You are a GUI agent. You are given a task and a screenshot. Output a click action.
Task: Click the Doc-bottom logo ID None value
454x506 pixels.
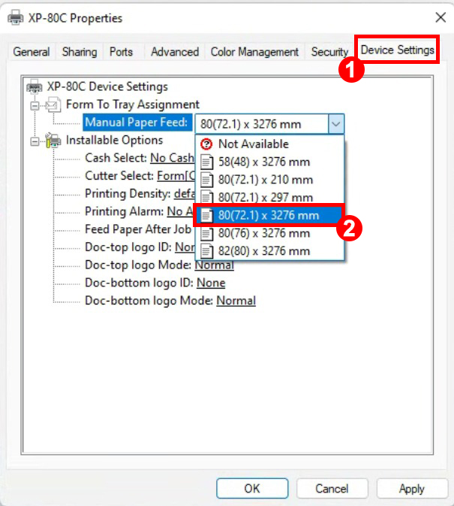pyautogui.click(x=211, y=283)
